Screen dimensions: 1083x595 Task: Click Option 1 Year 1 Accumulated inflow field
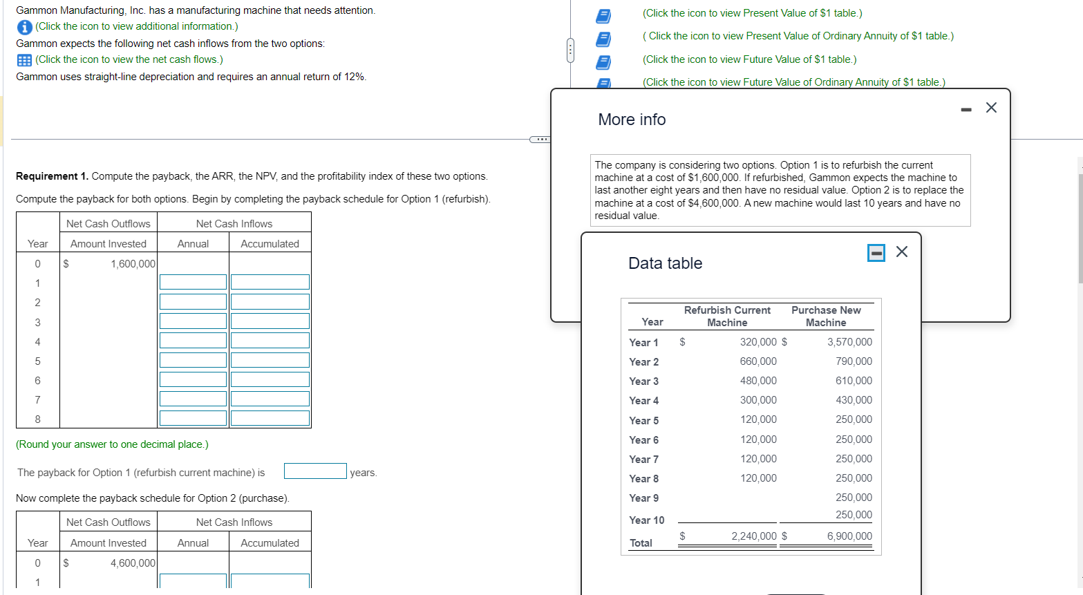click(270, 282)
